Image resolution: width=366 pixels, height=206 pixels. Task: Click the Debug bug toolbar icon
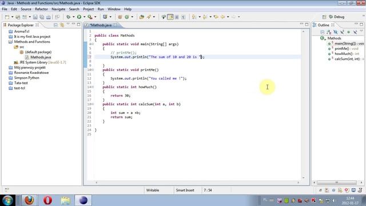(x=68, y=17)
